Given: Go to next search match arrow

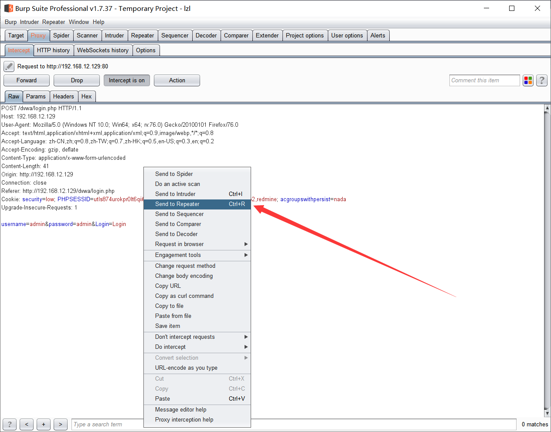Looking at the screenshot, I should [61, 424].
